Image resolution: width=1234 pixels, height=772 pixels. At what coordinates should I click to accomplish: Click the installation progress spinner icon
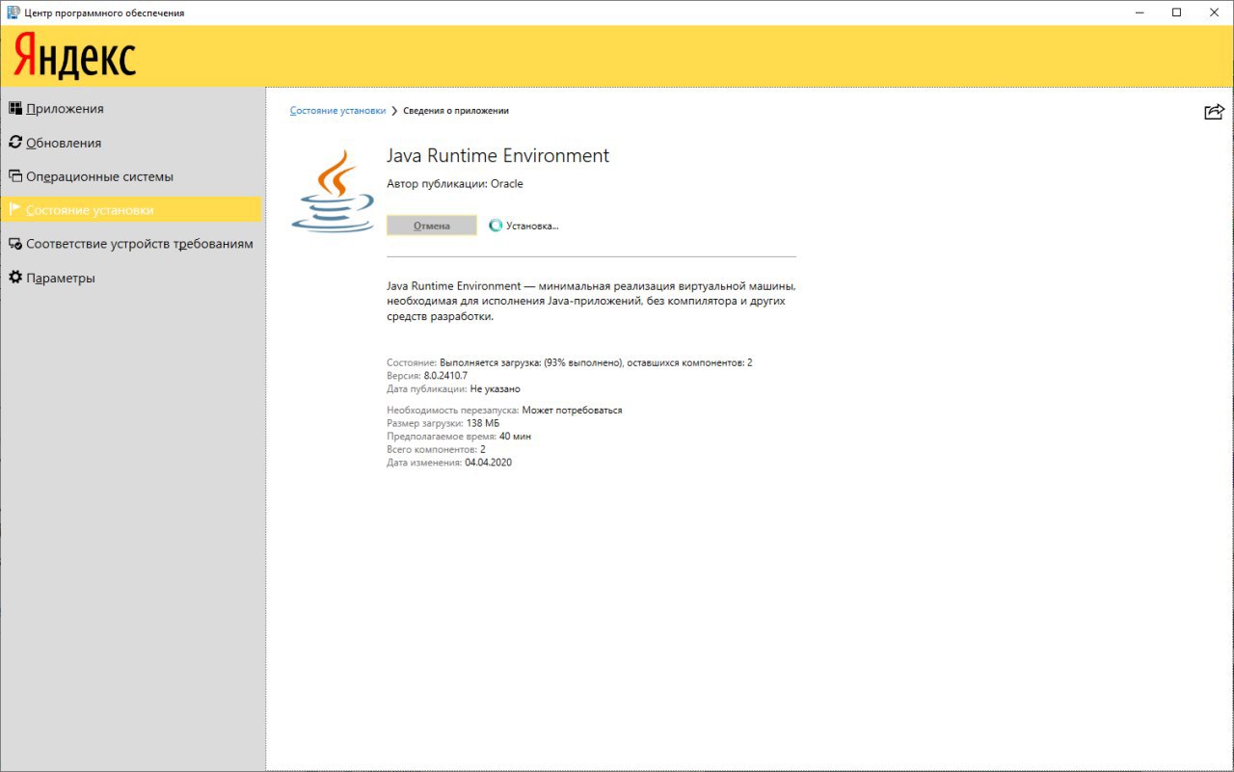pos(496,226)
